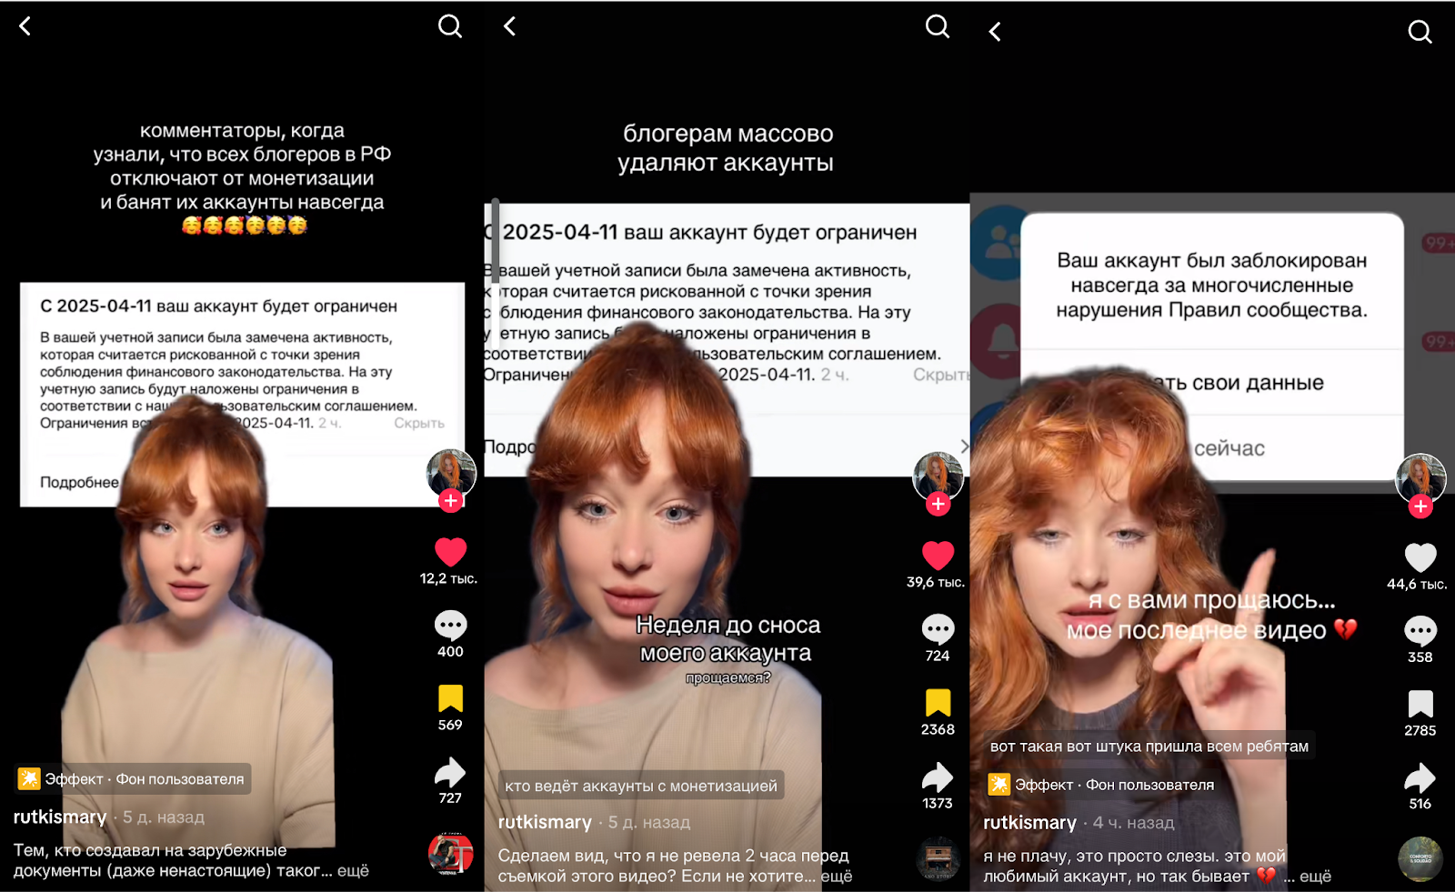1455x892 pixels.
Task: Open effect tag in video posted 5 д. назад
Action: 132,779
